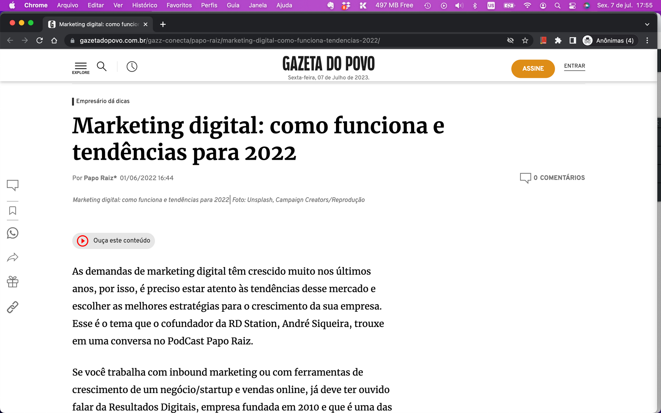Copy article link with the chain icon

point(13,307)
